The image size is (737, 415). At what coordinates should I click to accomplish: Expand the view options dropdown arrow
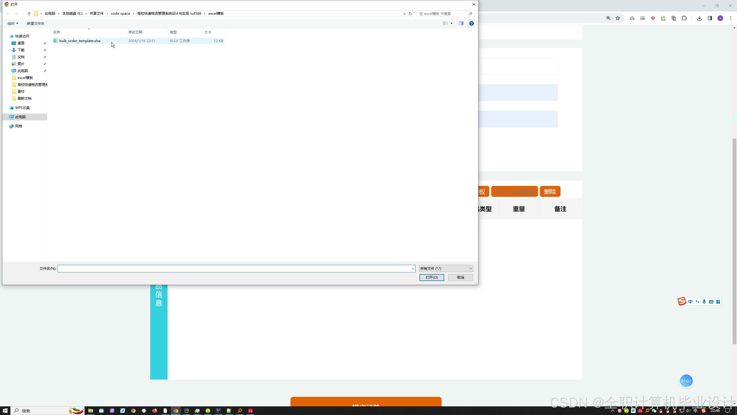click(x=451, y=23)
